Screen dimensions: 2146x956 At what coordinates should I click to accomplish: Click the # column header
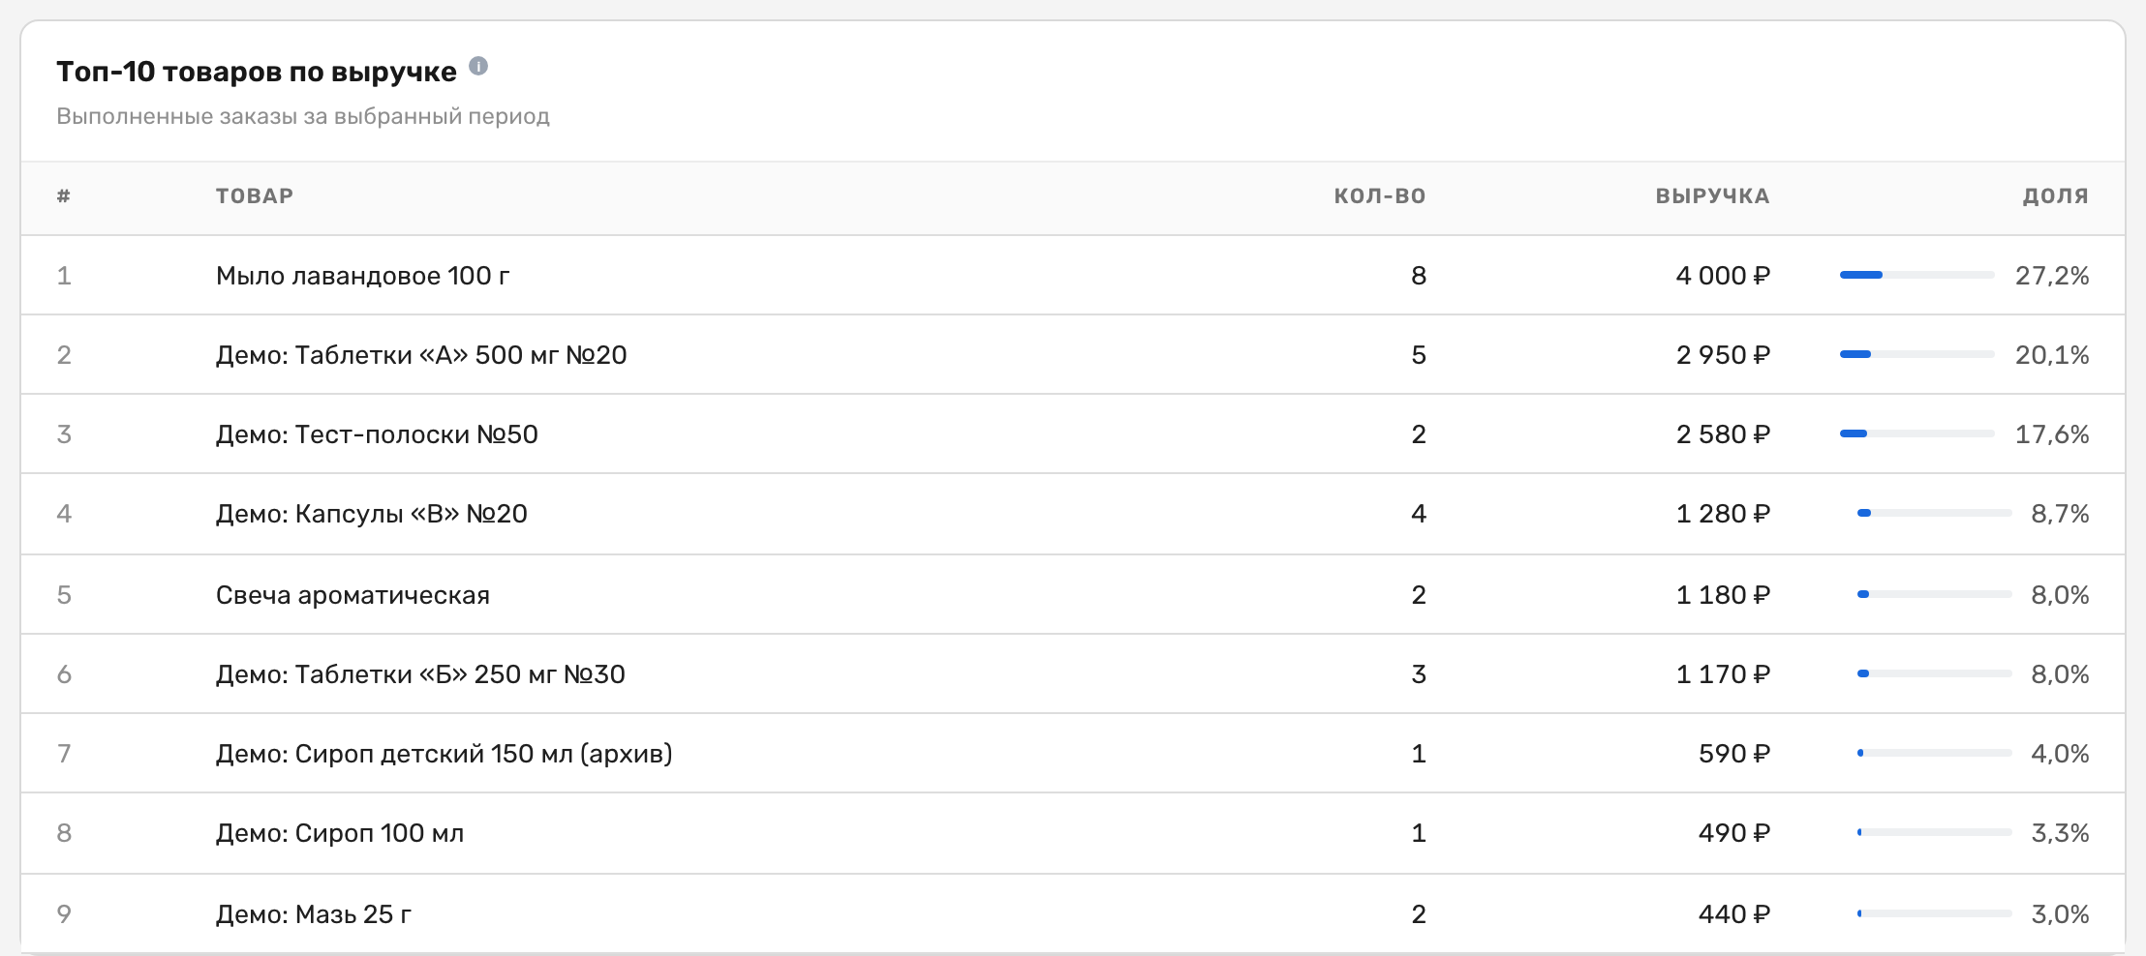click(x=64, y=196)
